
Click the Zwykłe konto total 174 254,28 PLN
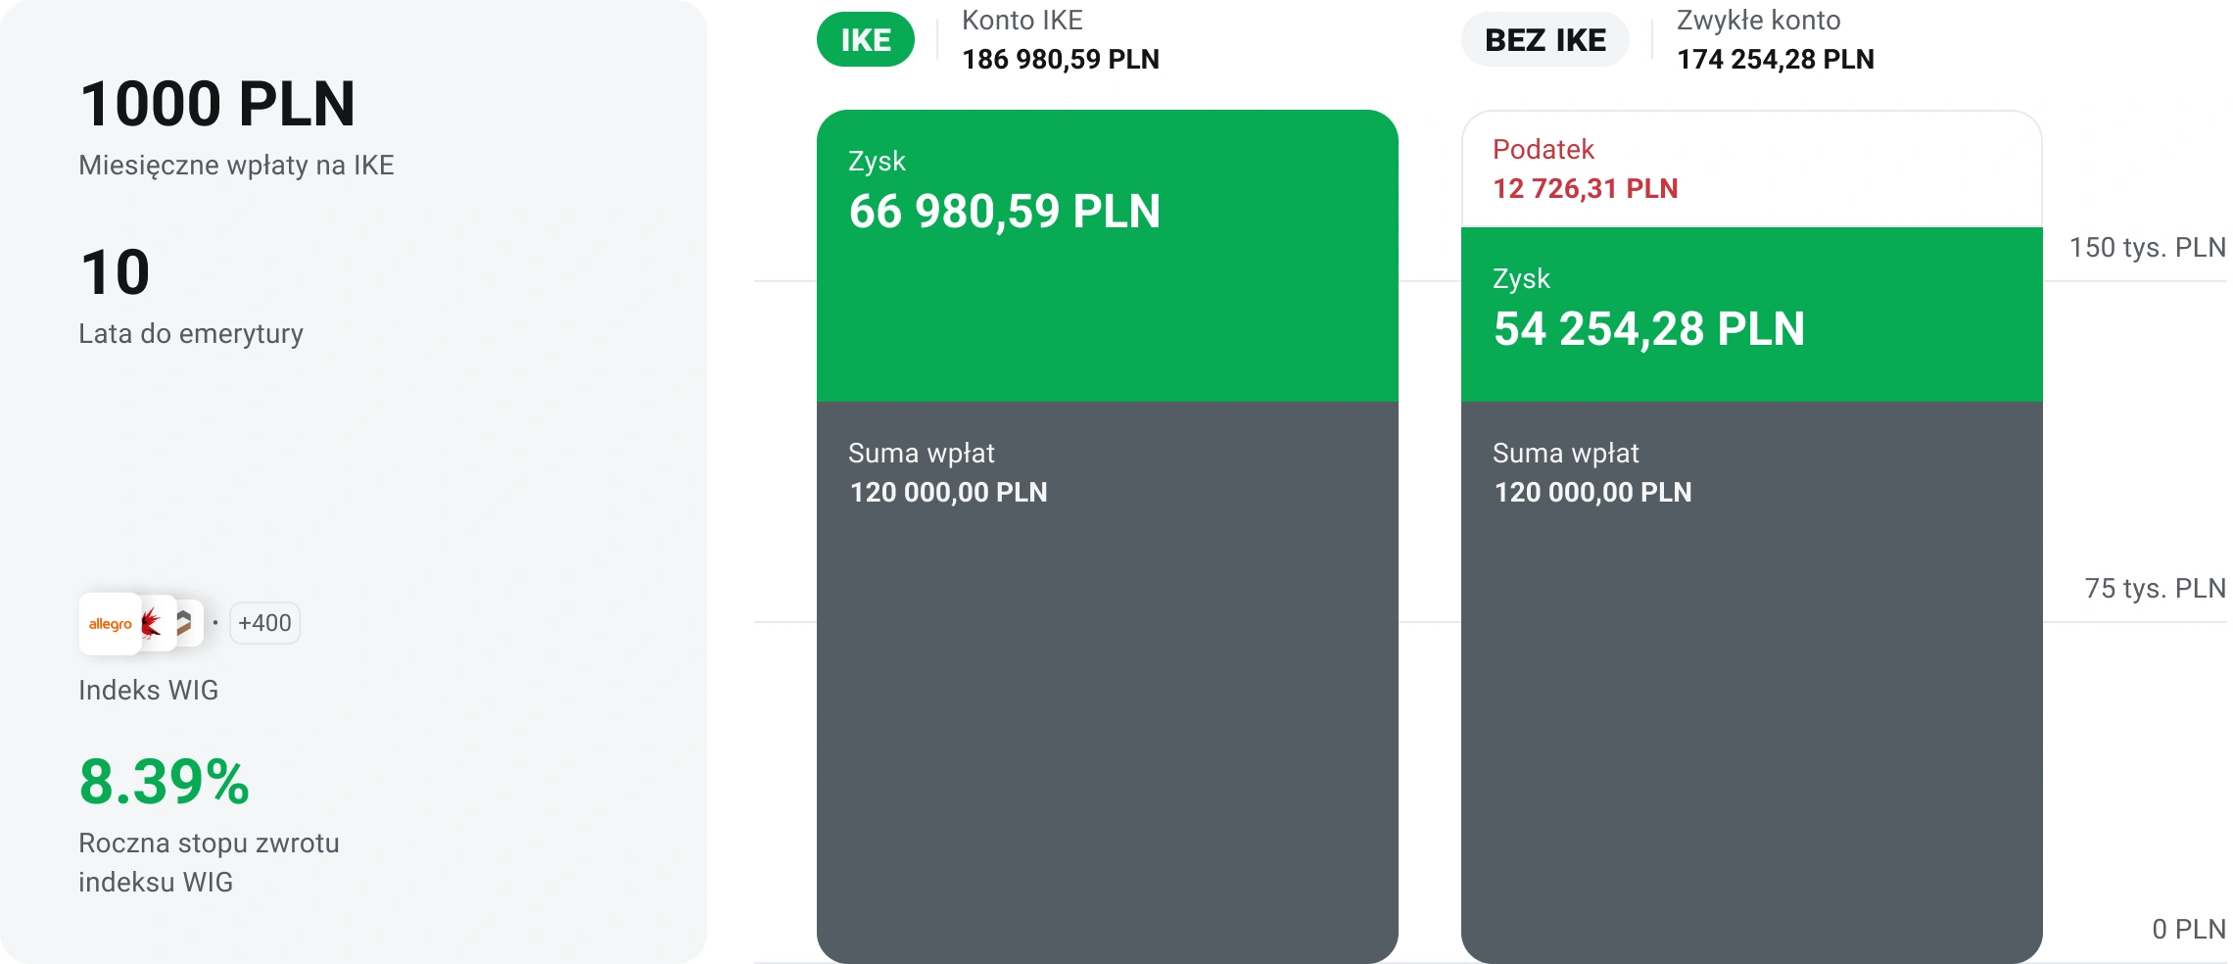point(1775,60)
